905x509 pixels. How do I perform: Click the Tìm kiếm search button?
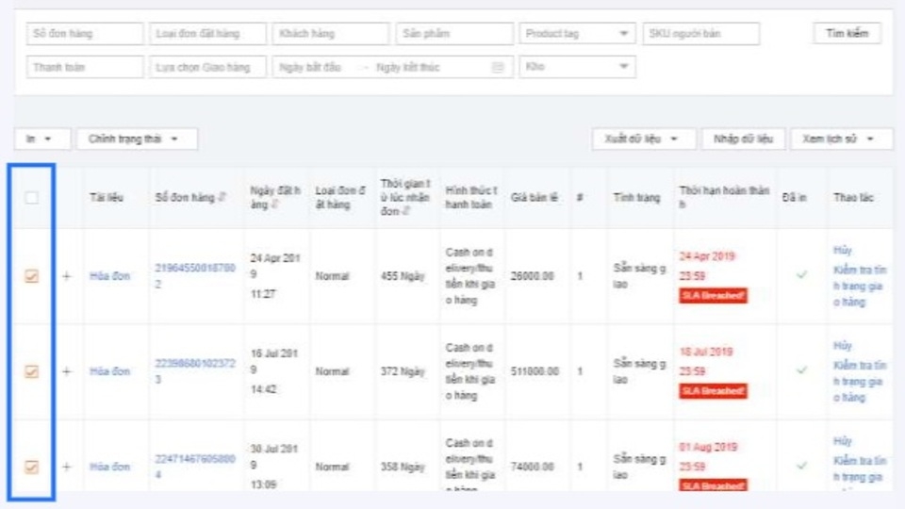pos(847,33)
